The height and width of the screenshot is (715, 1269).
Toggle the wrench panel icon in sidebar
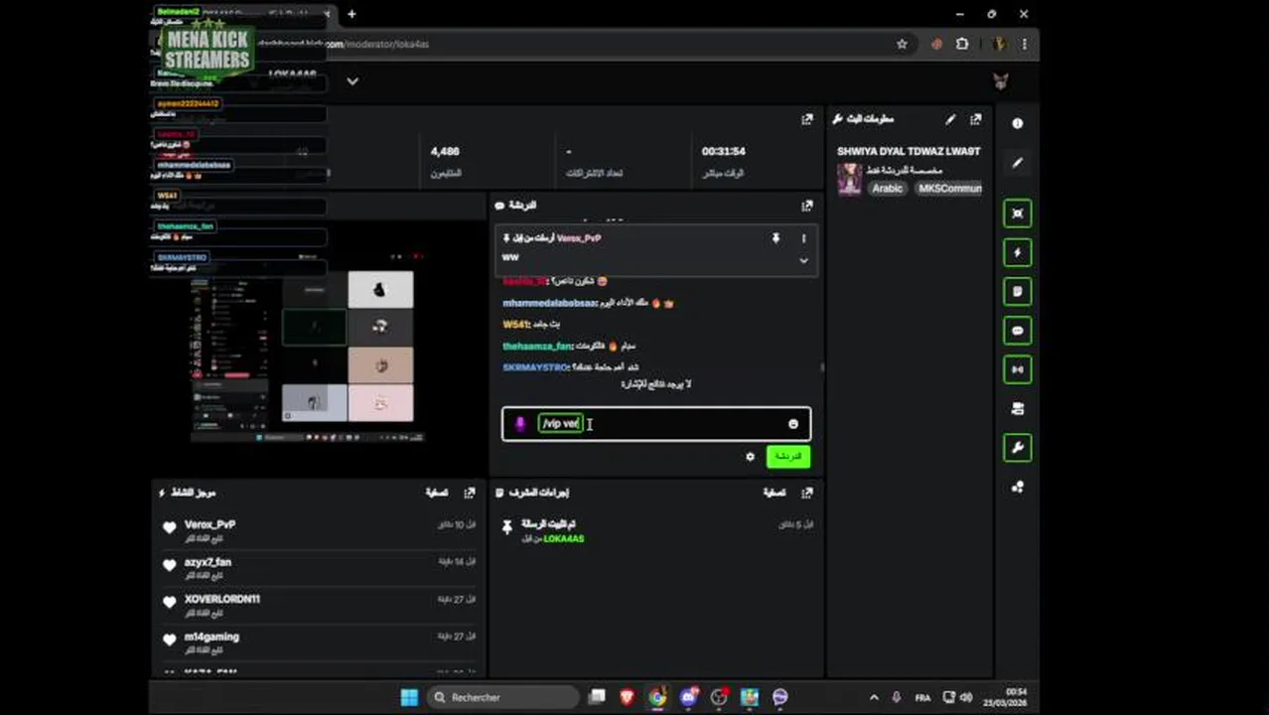(1017, 448)
